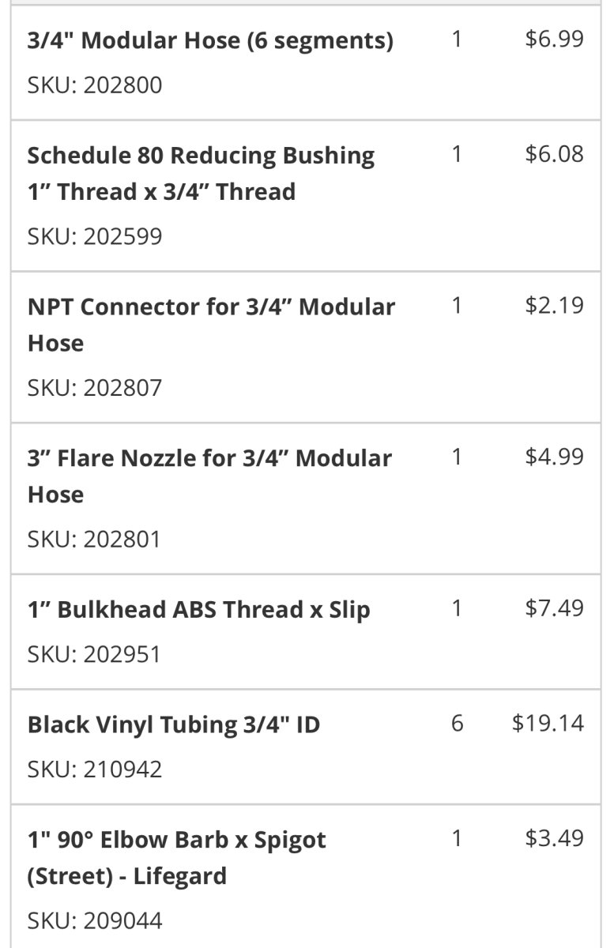
Task: Open the 3/4" Modular Hose (6 segments) product
Action: point(210,40)
